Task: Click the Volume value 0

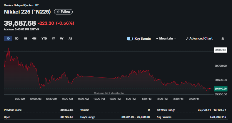Action: pyautogui.click(x=149, y=110)
